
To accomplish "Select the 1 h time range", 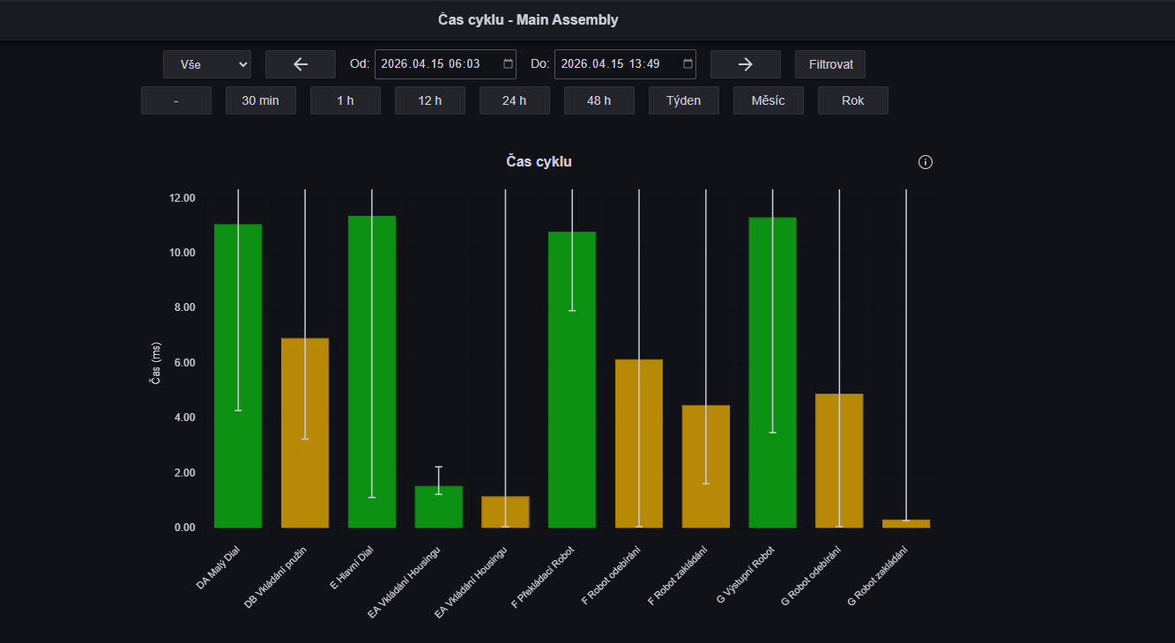I will tap(346, 100).
